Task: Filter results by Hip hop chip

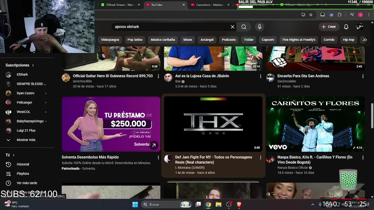Action: pos(349,40)
